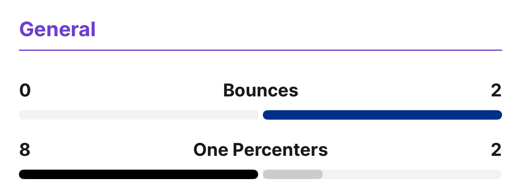Click the gray filled One Percenters bar segment

tap(292, 174)
